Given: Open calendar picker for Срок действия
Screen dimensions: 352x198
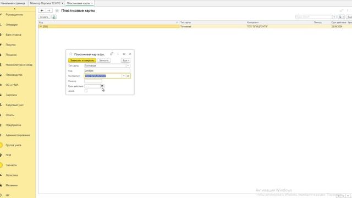Looking at the screenshot, I should [102, 86].
